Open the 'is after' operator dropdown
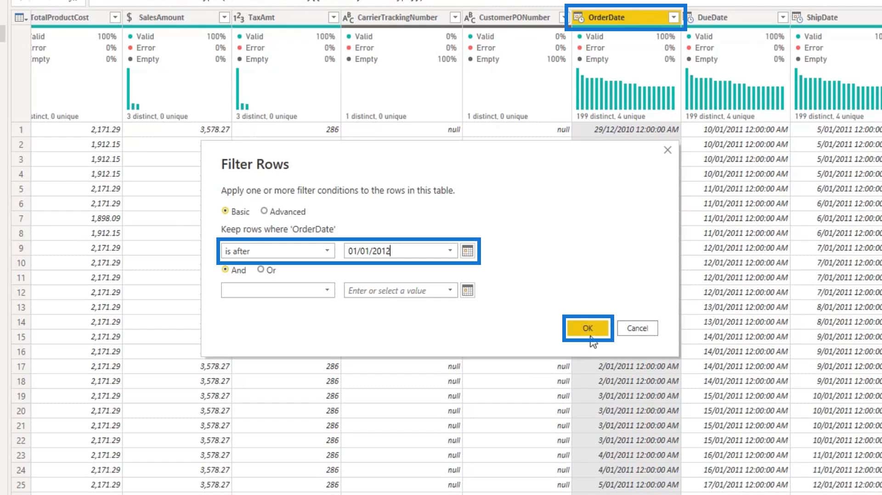This screenshot has height=495, width=882. coord(278,251)
